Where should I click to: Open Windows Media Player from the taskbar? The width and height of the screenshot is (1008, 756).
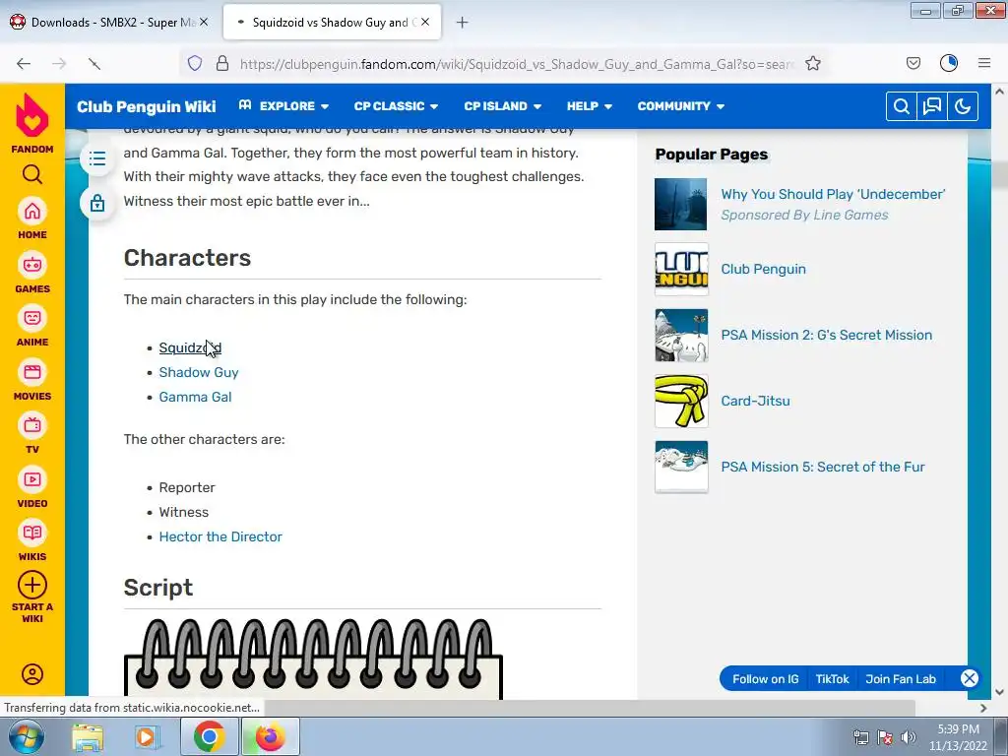(x=147, y=737)
